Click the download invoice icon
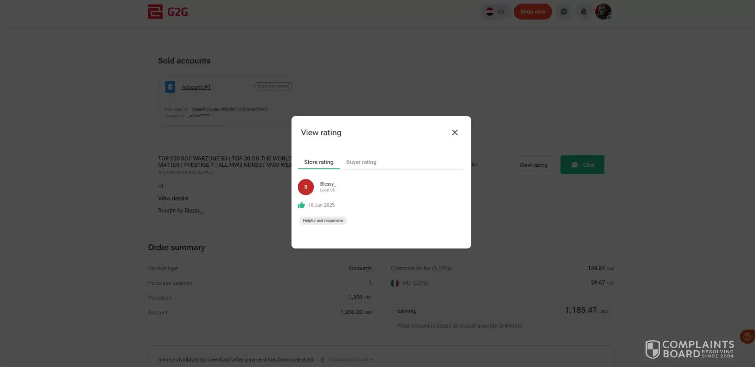This screenshot has height=367, width=755. pyautogui.click(x=323, y=359)
